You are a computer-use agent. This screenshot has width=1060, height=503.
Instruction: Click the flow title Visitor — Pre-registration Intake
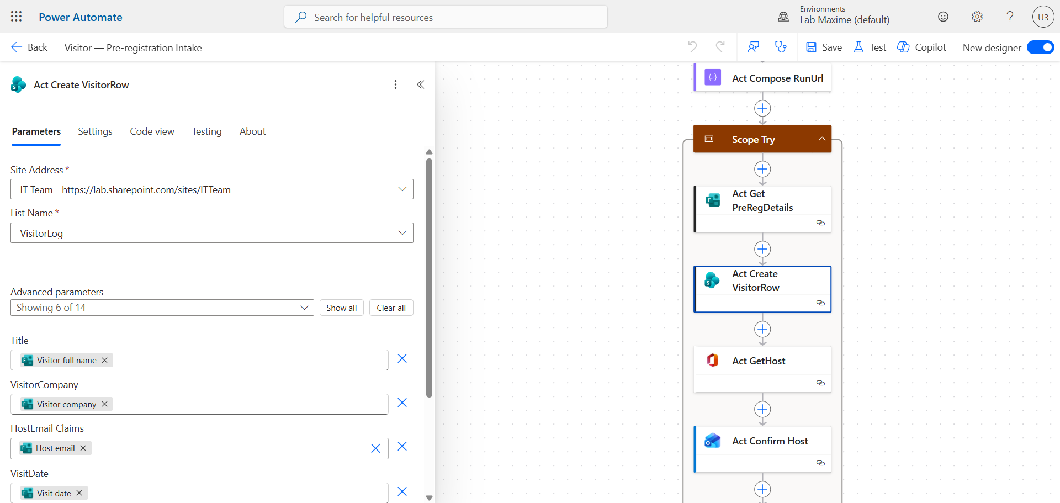[x=133, y=48]
